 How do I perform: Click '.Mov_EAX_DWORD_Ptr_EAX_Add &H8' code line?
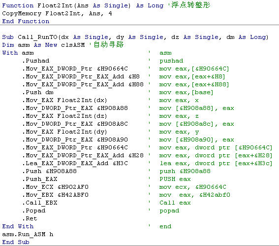point(81,76)
